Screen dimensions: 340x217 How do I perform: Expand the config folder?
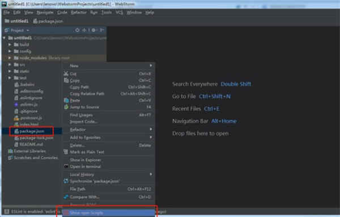(10, 51)
